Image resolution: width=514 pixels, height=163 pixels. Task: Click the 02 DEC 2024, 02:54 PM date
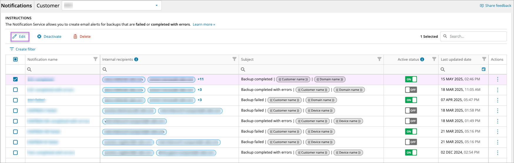tap(460, 152)
